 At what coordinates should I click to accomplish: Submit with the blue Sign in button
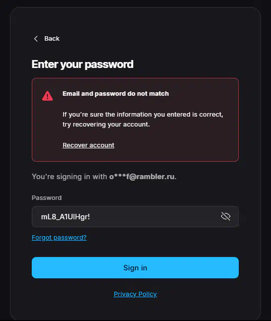click(135, 268)
